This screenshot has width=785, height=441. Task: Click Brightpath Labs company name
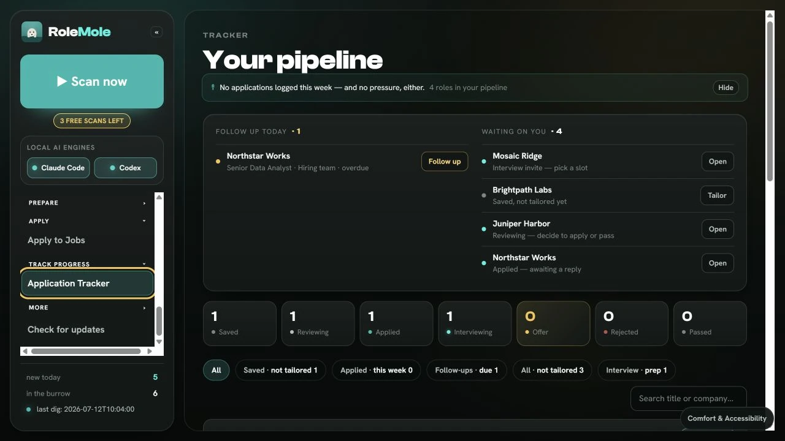click(x=522, y=190)
